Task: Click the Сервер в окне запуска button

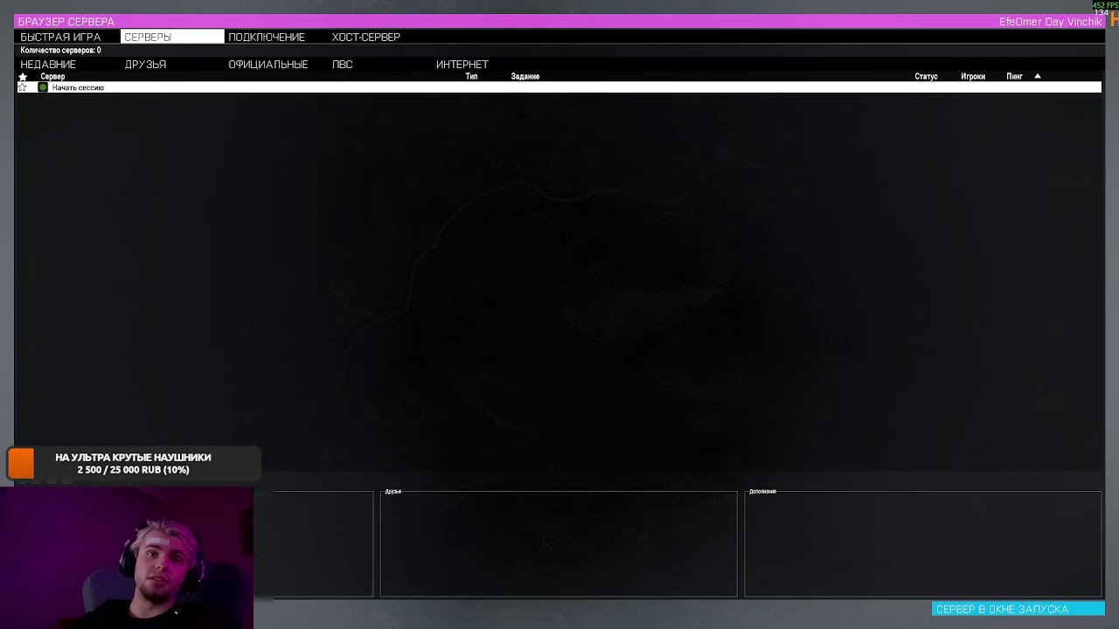Action: click(x=1018, y=609)
